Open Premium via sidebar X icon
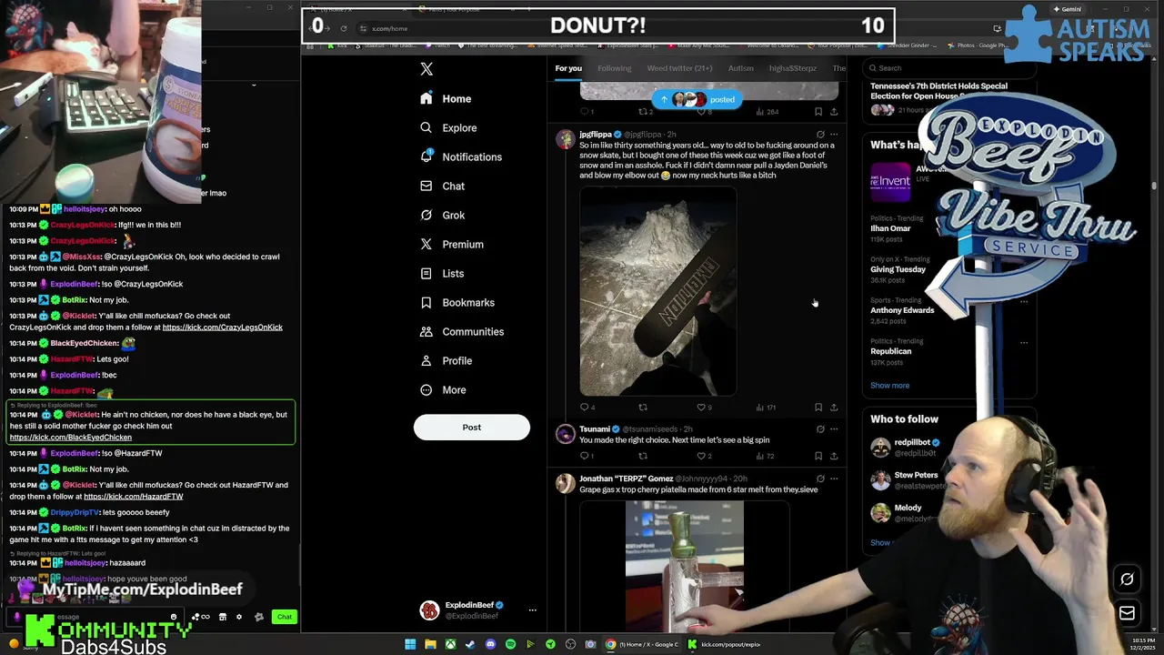Viewport: 1164px width, 655px height. pyautogui.click(x=426, y=244)
